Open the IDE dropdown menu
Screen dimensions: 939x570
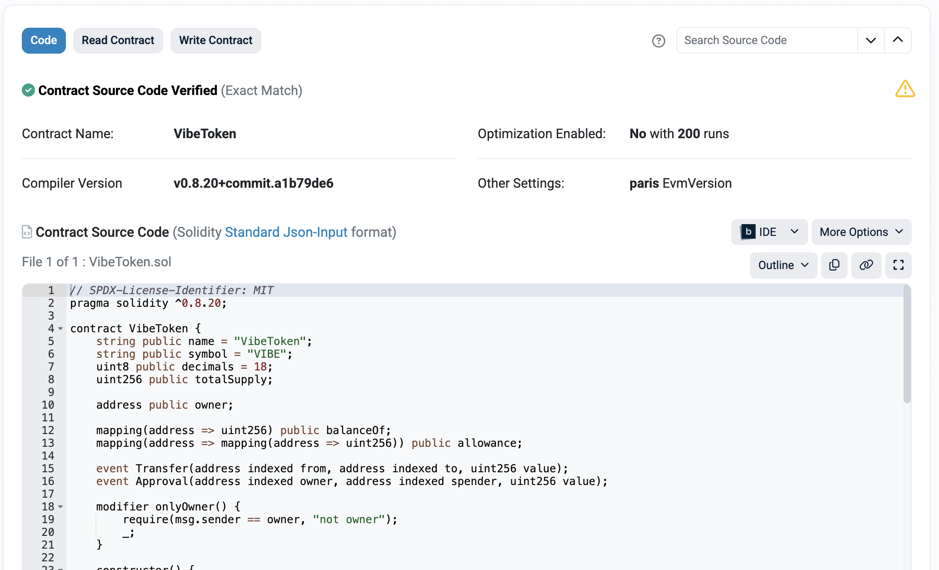[769, 232]
